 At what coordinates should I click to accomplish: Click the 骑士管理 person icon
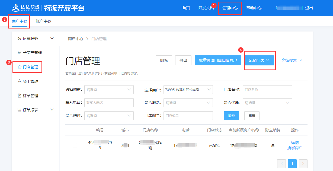tap(19, 81)
